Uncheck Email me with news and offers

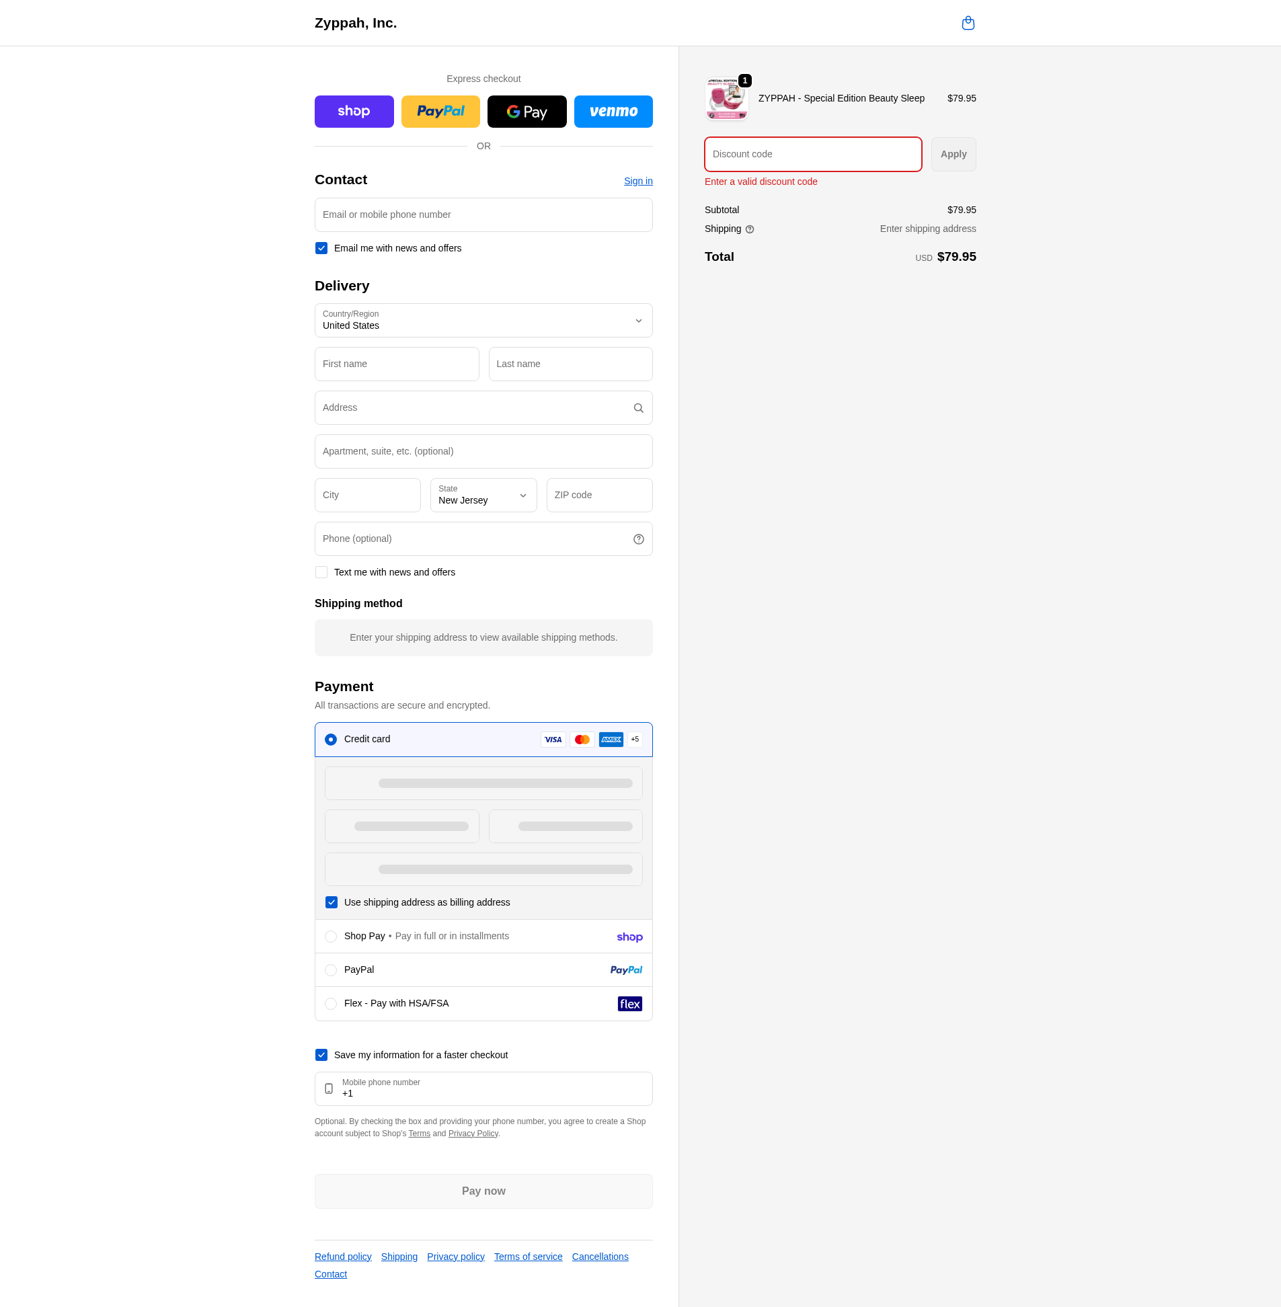321,248
